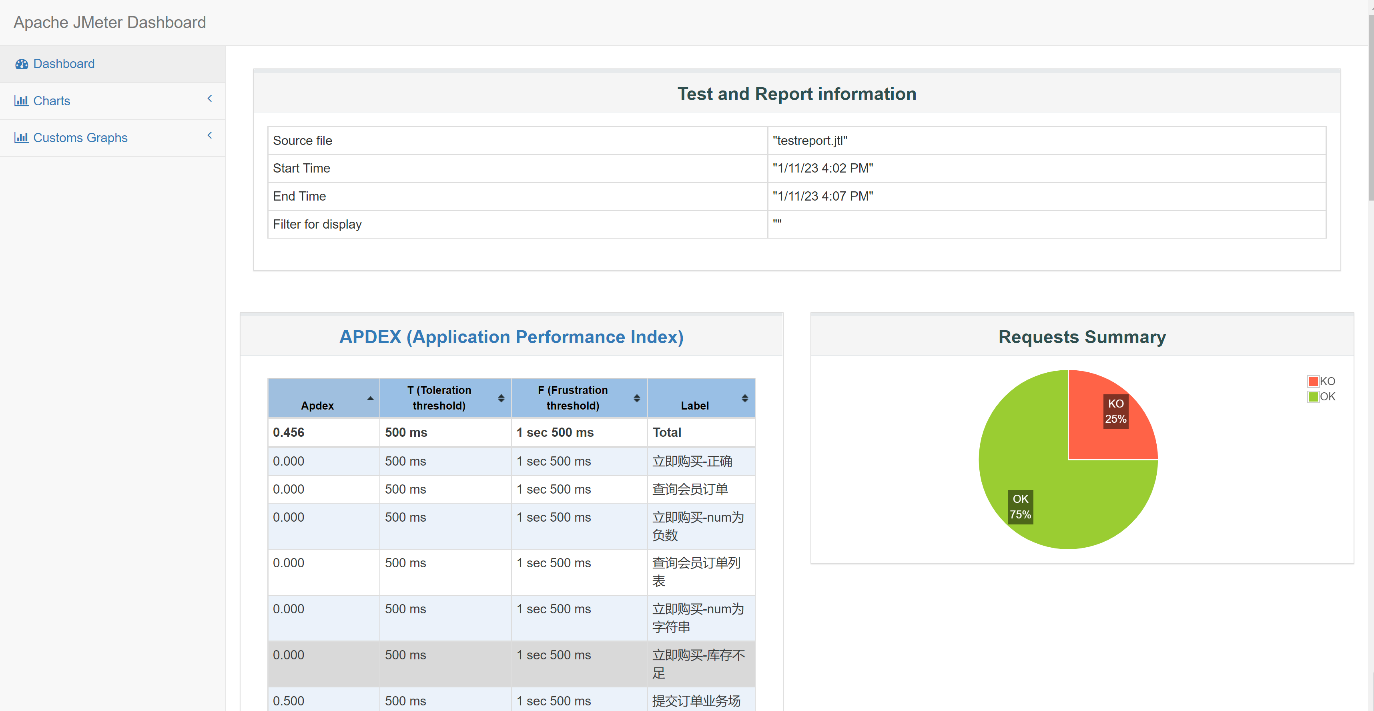Image resolution: width=1374 pixels, height=711 pixels.
Task: Open the Dashboard menu item
Action: (64, 64)
